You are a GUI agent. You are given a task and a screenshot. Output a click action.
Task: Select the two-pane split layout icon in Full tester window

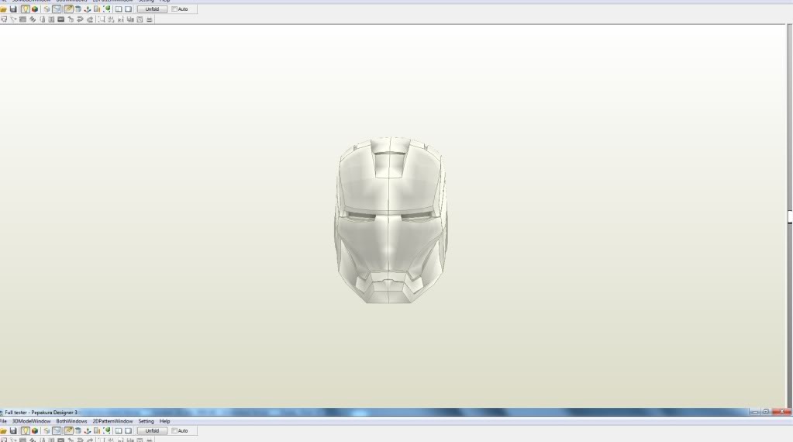pyautogui.click(x=119, y=431)
